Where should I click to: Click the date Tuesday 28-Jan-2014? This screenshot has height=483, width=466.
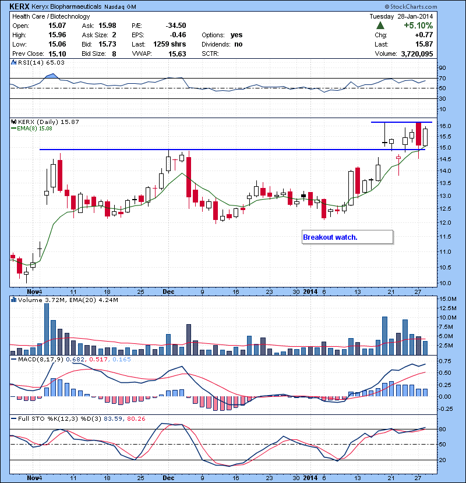pos(401,16)
